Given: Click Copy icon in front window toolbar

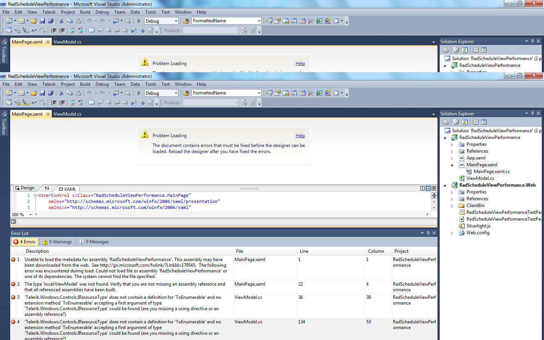Looking at the screenshot, I should tap(70, 93).
